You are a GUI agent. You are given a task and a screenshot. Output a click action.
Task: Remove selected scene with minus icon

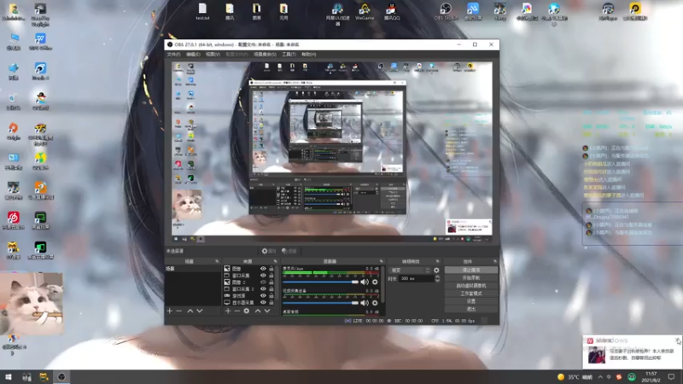(x=179, y=311)
